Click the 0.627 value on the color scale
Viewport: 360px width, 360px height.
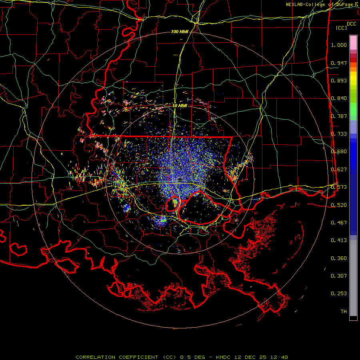point(339,170)
